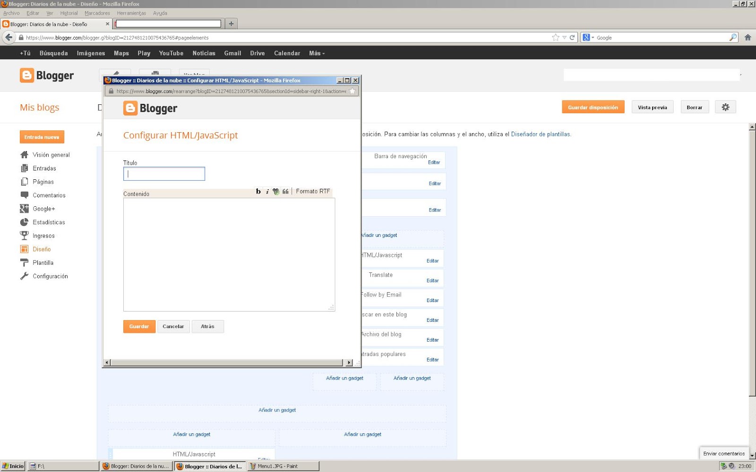This screenshot has width=756, height=472.
Task: Click the Google search field in Firefox
Action: pos(662,37)
